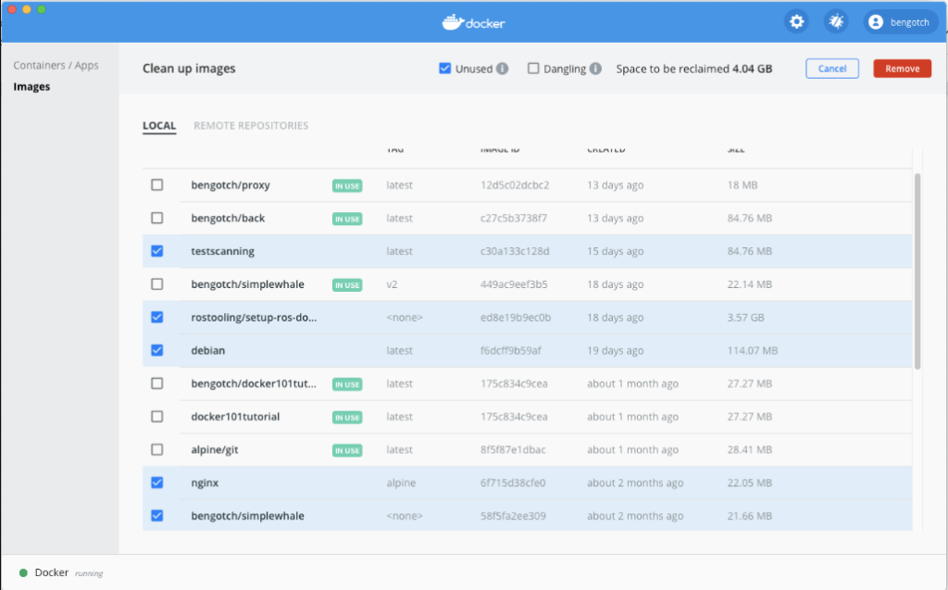Click image ID 8f5f87e1dbac
This screenshot has height=590, width=948.
[x=513, y=449]
